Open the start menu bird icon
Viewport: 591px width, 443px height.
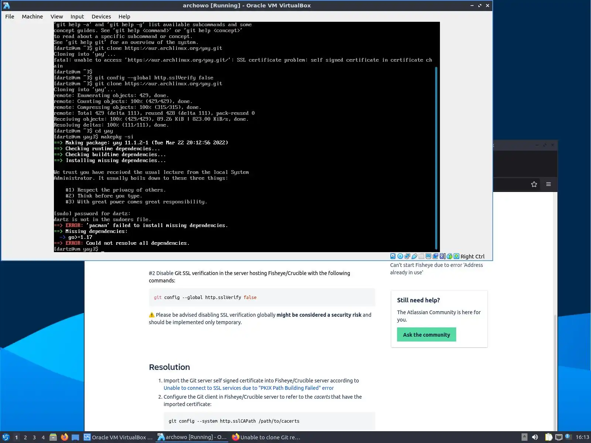6,437
